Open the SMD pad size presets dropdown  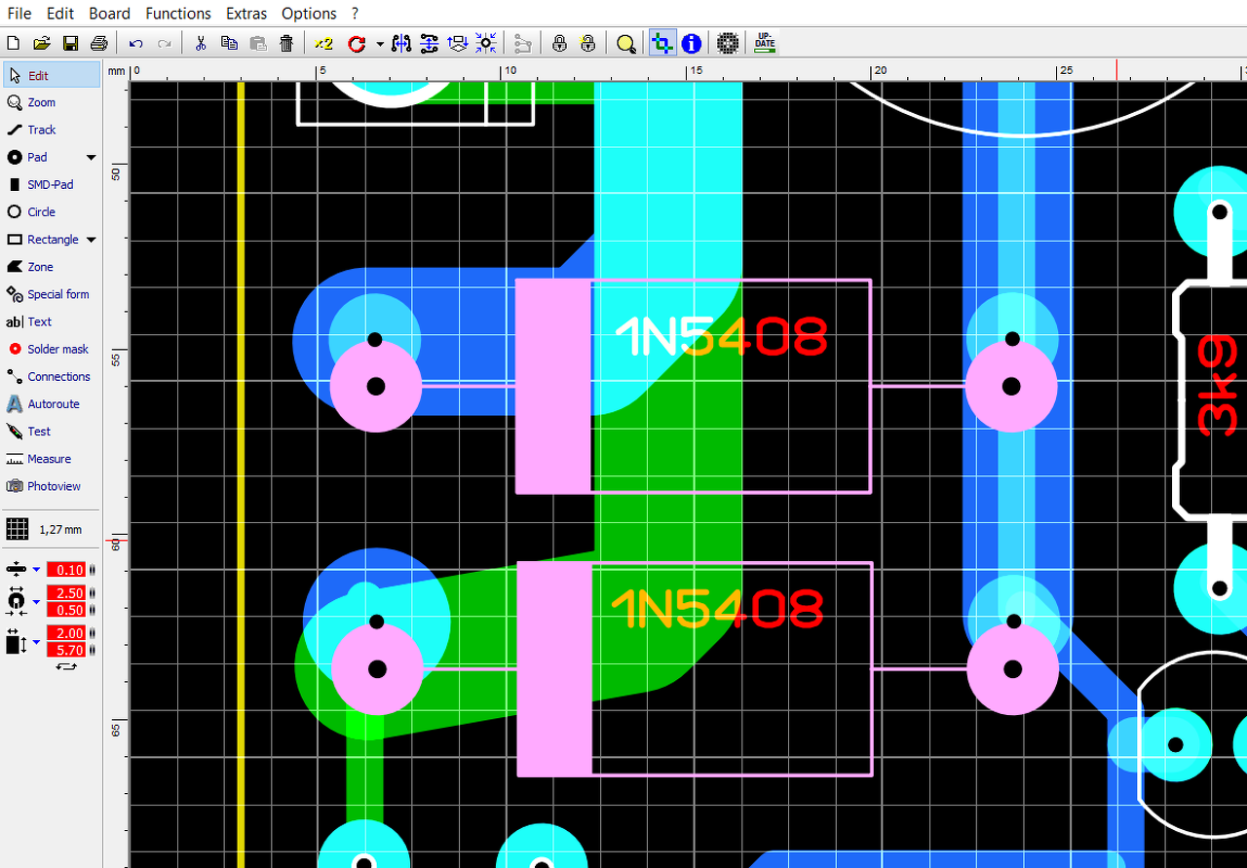[x=37, y=642]
